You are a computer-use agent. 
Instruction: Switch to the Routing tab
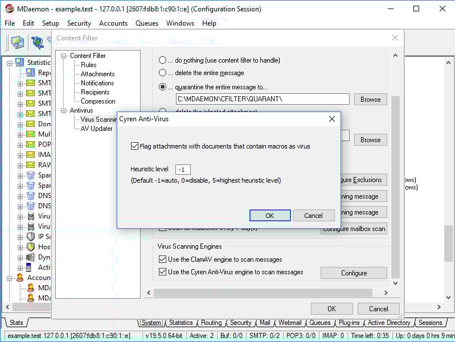(211, 323)
